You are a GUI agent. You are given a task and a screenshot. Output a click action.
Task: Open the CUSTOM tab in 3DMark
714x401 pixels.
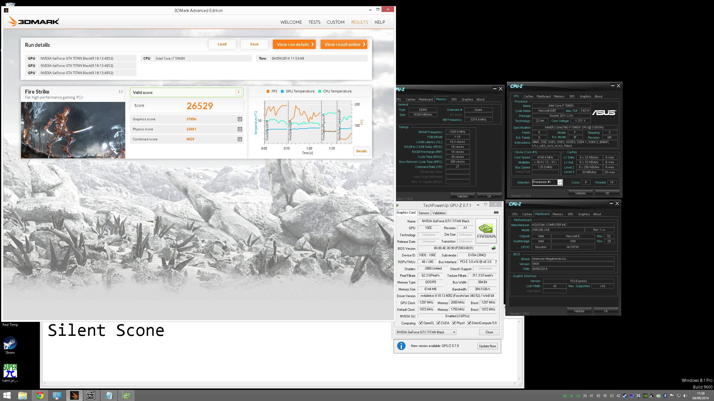pos(336,22)
